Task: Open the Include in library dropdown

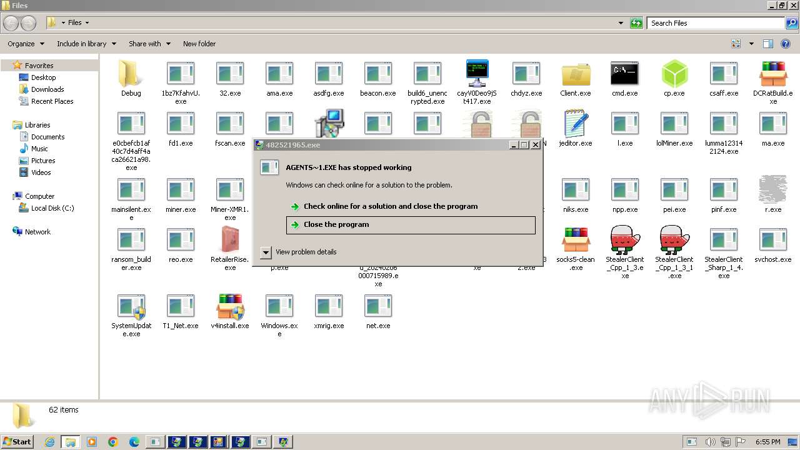Action: pos(86,44)
